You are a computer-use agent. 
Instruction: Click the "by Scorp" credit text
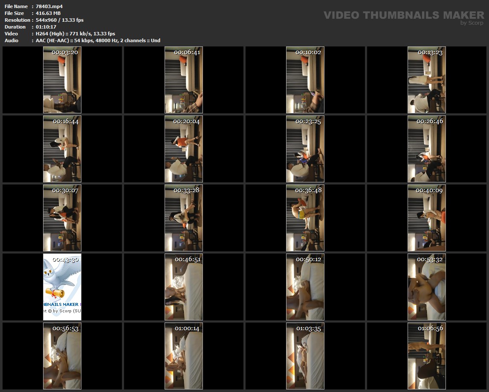472,23
